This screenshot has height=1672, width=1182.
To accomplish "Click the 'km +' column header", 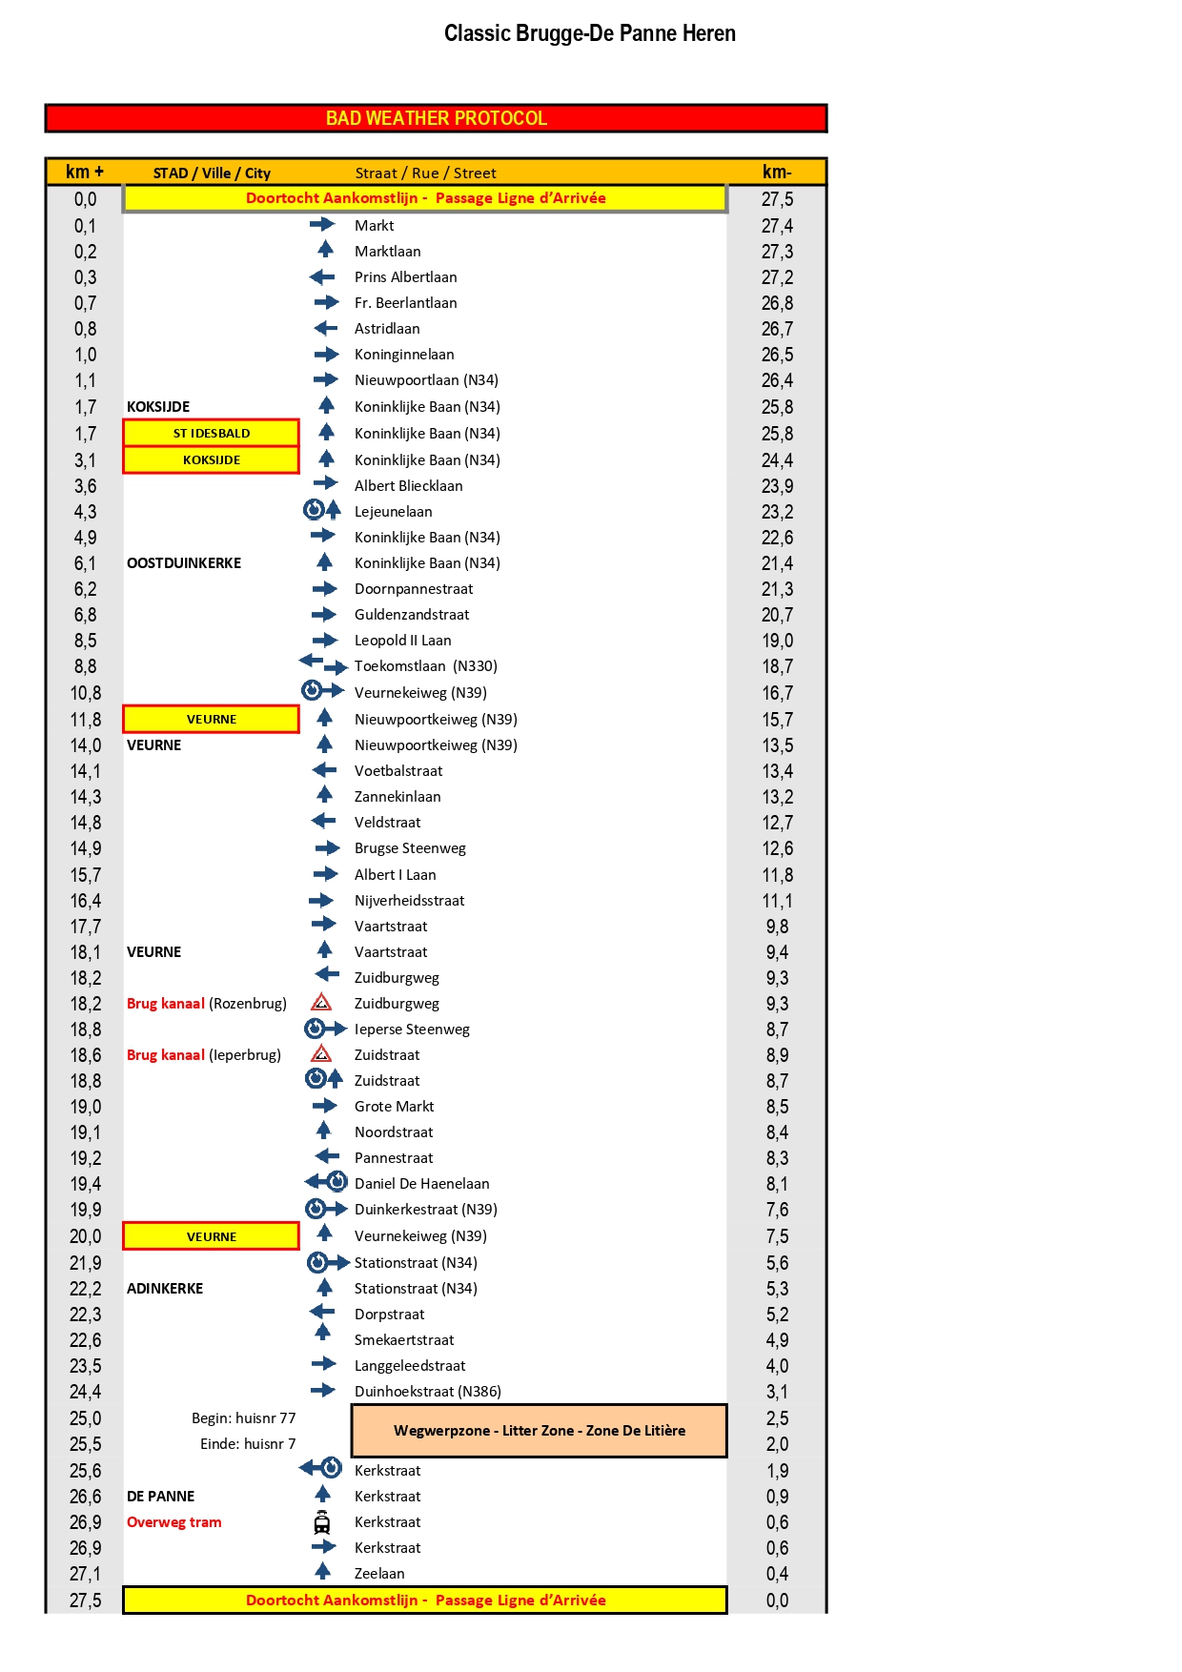I will pos(85,172).
